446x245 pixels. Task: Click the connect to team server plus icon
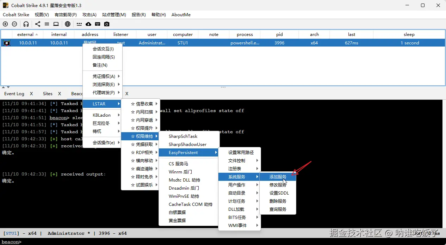(x=5, y=24)
